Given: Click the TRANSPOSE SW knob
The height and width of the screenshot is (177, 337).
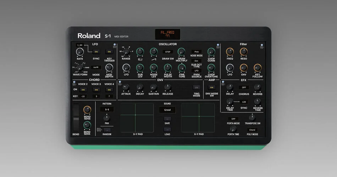Looking at the screenshot, I should 252,118.
